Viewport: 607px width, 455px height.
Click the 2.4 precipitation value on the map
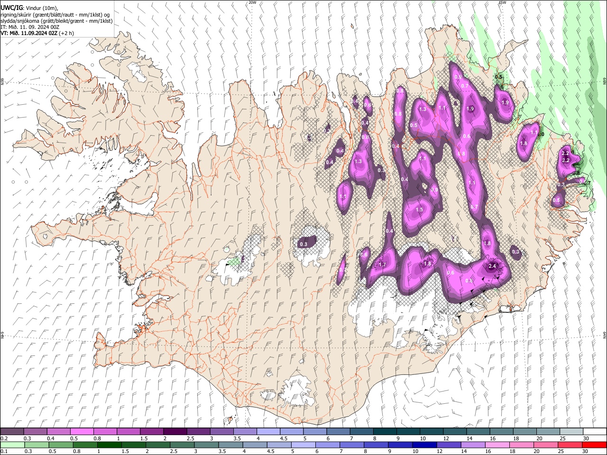[x=492, y=266]
